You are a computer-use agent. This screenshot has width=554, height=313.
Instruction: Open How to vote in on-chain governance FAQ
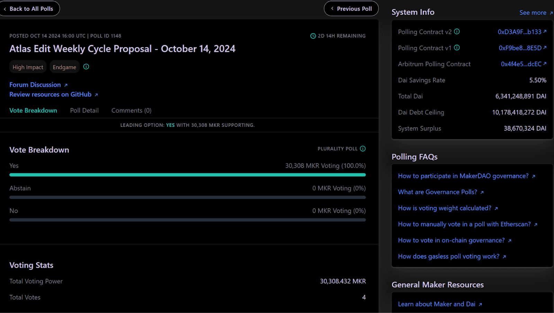click(452, 240)
